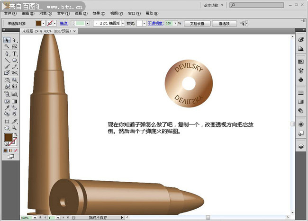Viewport: 308px width, 221px height.
Task: Select the Type tool
Action: click(15, 53)
